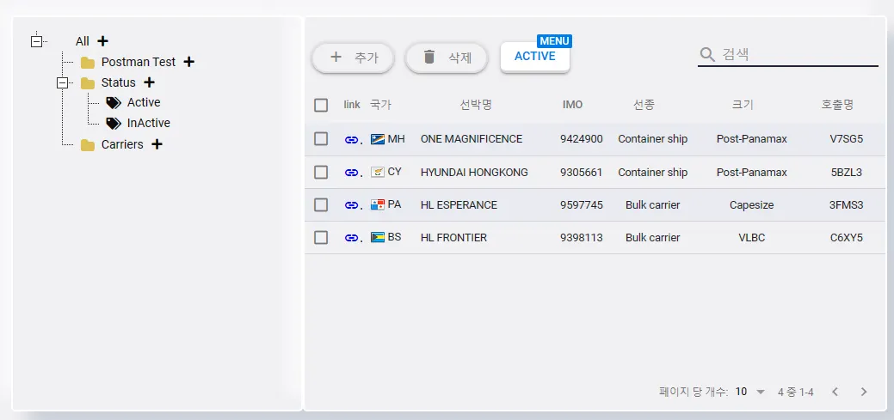The width and height of the screenshot is (894, 420).
Task: Click call sign 5BZL3
Action: point(847,172)
